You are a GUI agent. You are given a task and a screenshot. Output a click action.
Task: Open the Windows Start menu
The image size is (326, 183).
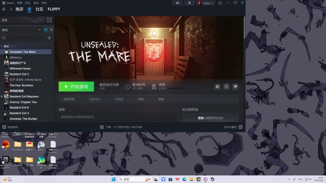click(x=114, y=179)
